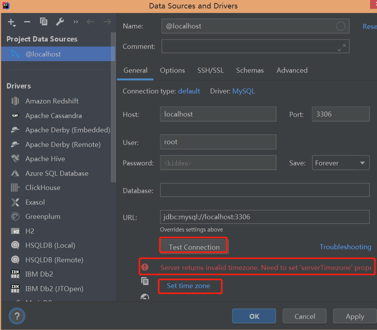
Task: Show more toolbar actions with double chevron
Action: (76, 22)
